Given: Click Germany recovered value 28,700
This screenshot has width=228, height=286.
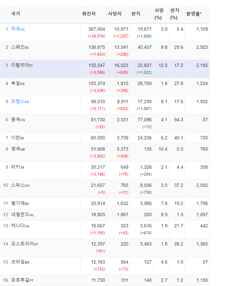Looking at the screenshot, I should [x=145, y=84].
